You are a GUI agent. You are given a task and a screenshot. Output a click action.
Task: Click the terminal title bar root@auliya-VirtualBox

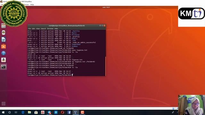coord(67,26)
